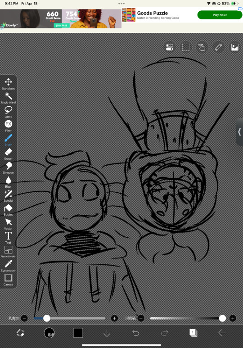This screenshot has width=243, height=348.
Task: Expand the collapsed side panel arrow
Action: tap(239, 132)
